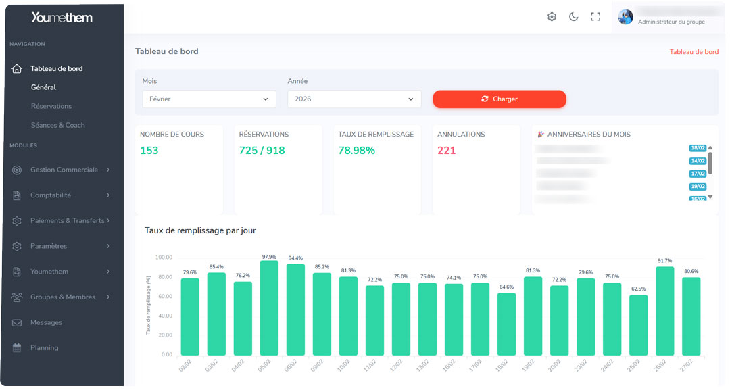The width and height of the screenshot is (730, 390).
Task: Open the Mois dropdown showing Février
Action: [x=209, y=99]
